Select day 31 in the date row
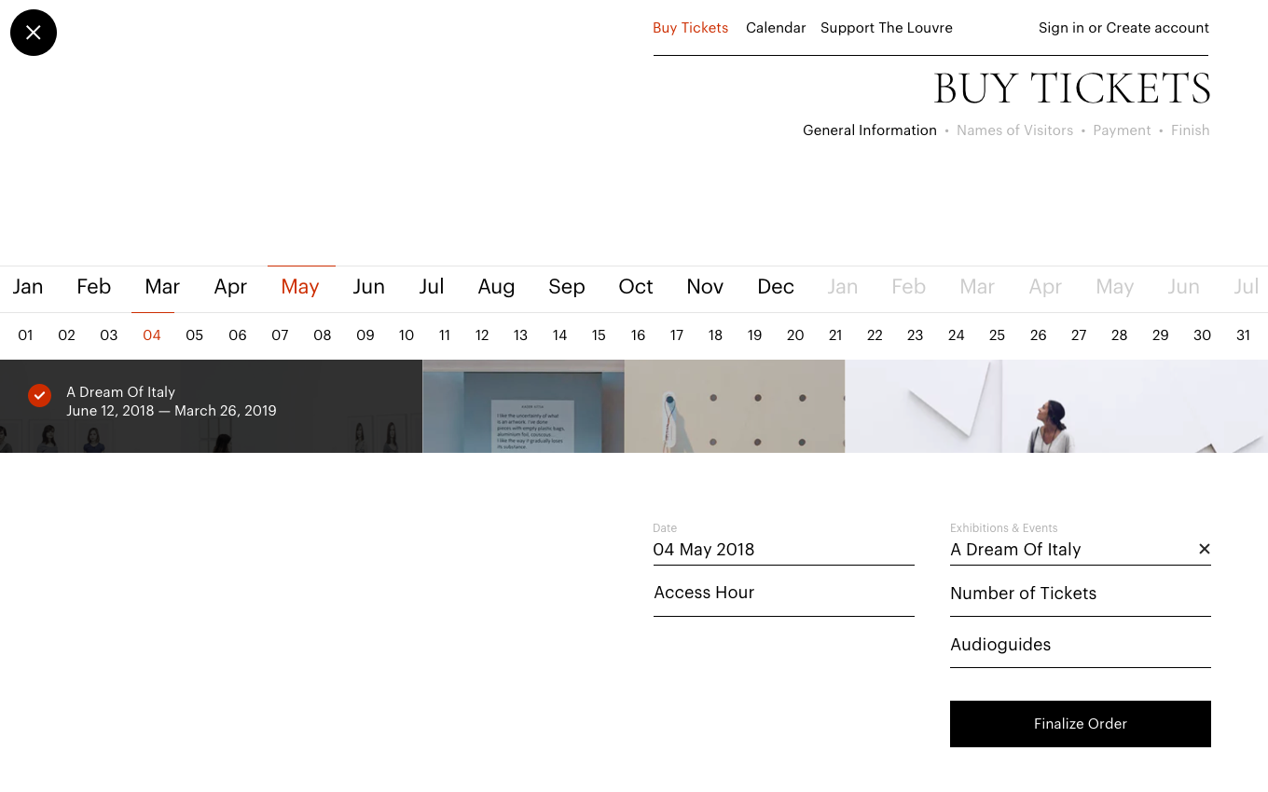The image size is (1268, 792). coord(1243,335)
